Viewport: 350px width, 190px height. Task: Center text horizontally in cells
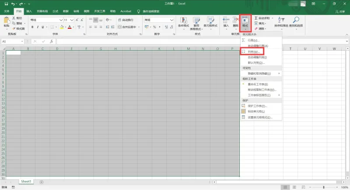pos(95,27)
